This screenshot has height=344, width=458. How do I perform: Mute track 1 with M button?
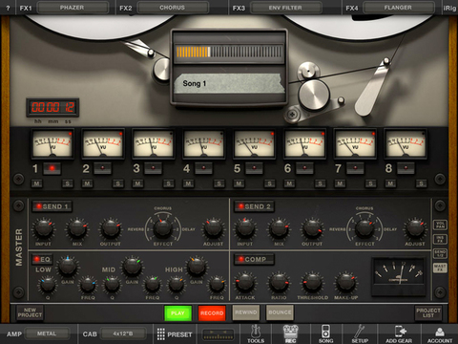[x=37, y=183]
